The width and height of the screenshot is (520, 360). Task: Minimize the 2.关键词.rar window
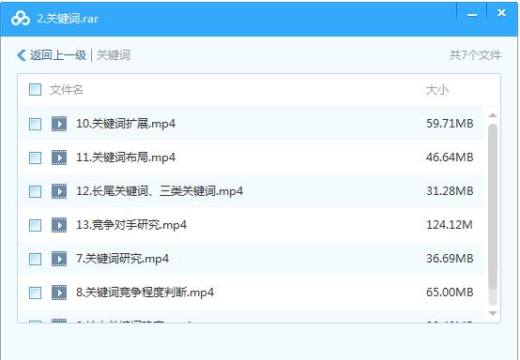(472, 15)
